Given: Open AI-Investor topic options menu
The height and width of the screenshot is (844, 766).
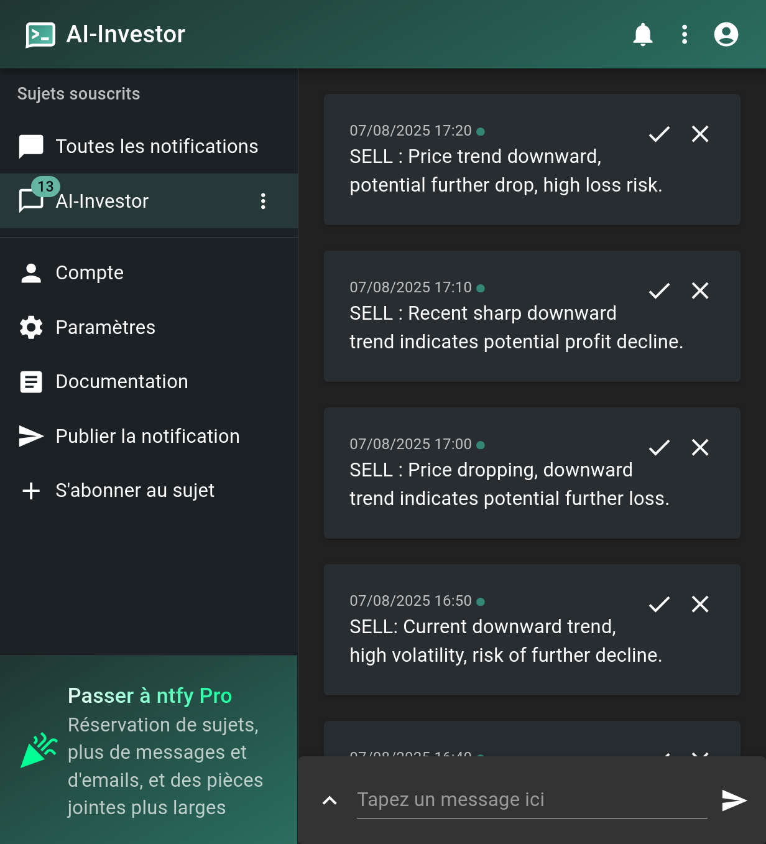Looking at the screenshot, I should coord(263,201).
